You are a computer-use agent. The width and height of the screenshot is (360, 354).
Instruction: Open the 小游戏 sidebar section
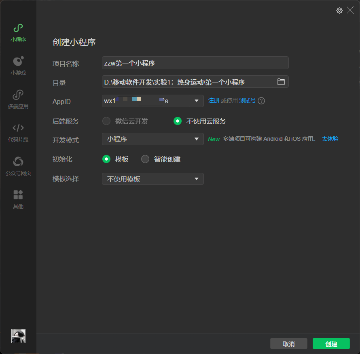coord(18,66)
